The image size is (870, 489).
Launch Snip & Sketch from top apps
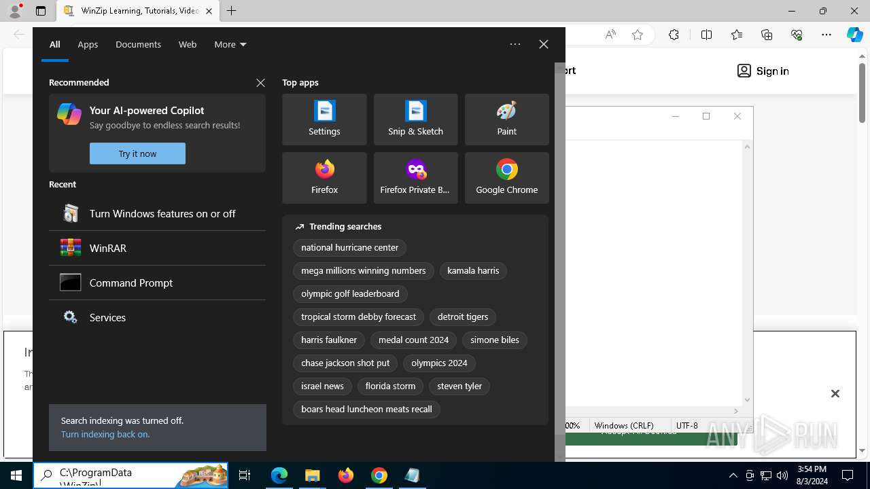[415, 120]
